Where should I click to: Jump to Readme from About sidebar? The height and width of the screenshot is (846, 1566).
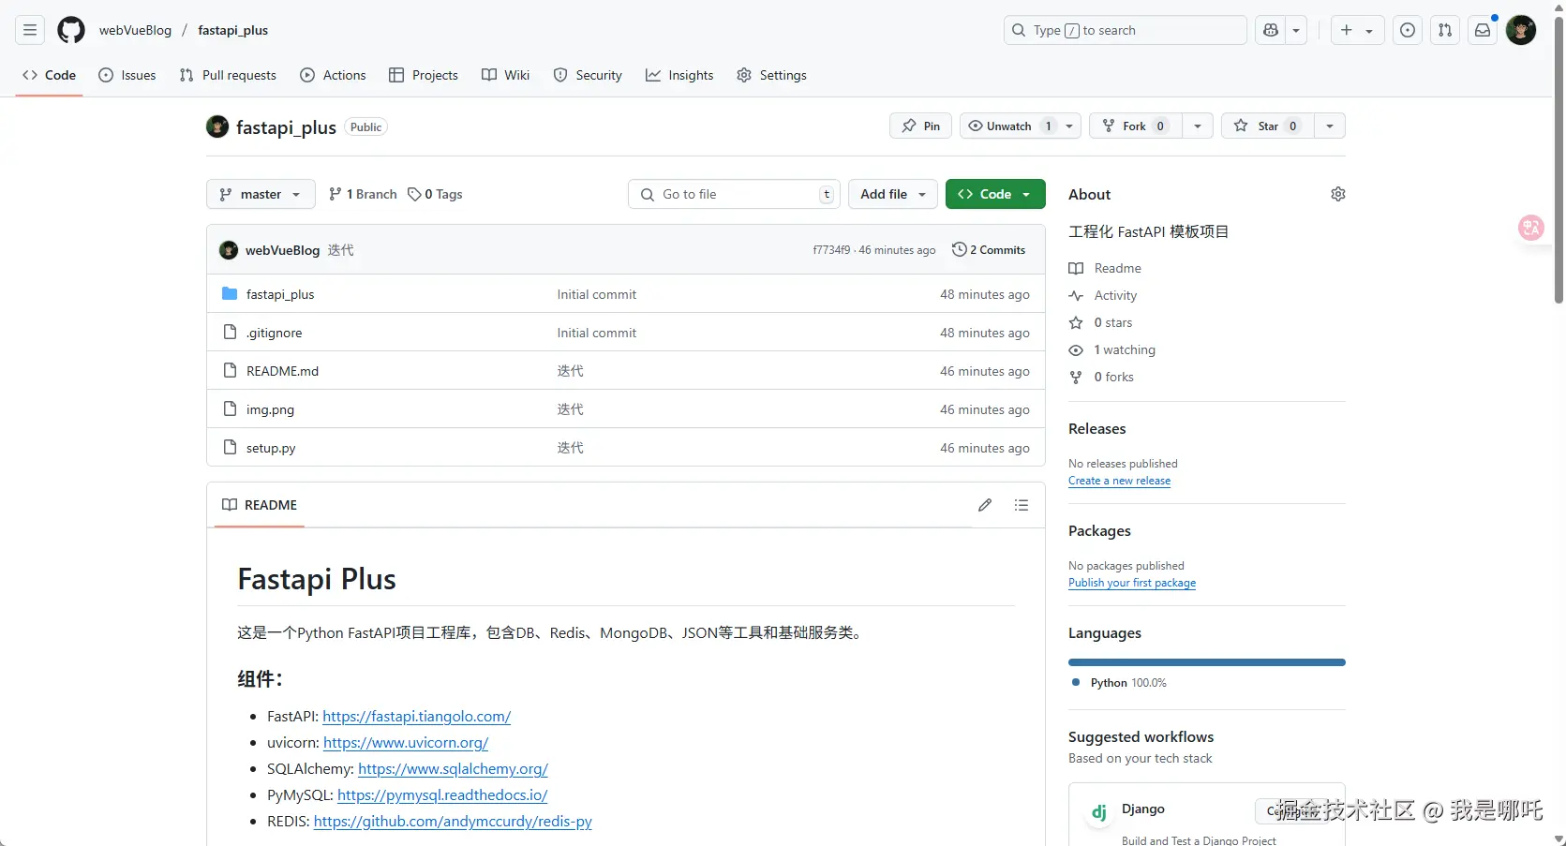1105,268
